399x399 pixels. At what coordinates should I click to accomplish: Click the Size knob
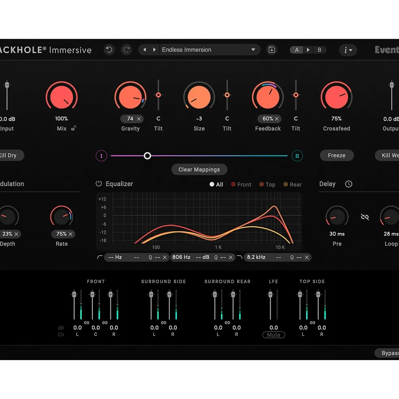(x=199, y=97)
